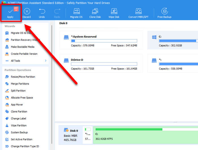The image size is (198, 150).
Task: Select the C: partition card
Action: click(173, 40)
